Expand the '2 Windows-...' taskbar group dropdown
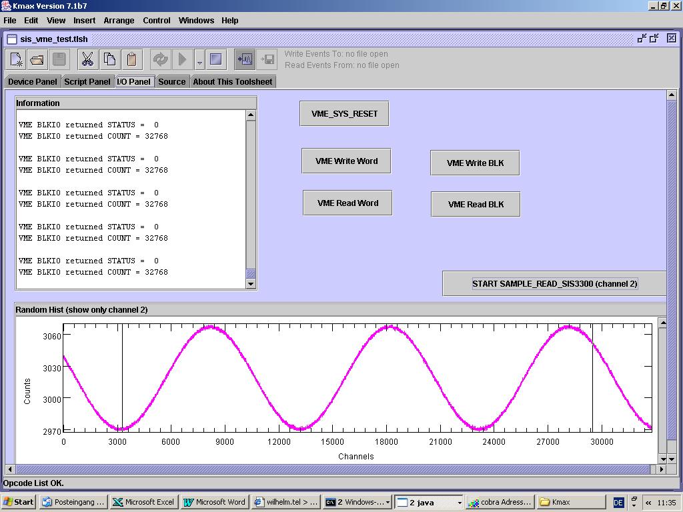683x512 pixels. pos(388,503)
